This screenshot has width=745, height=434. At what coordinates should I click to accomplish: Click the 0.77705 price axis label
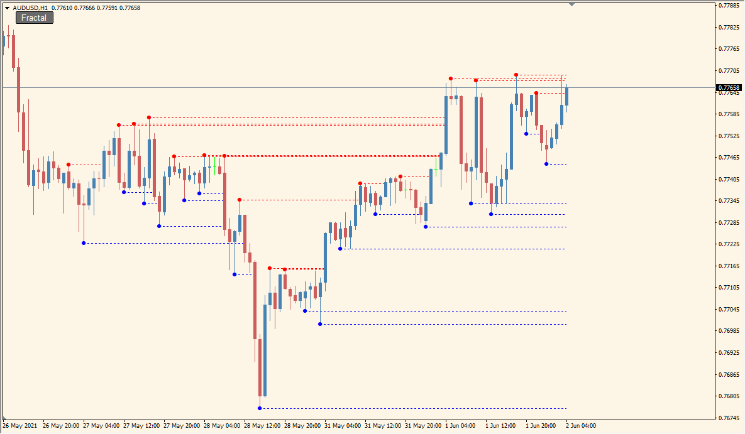[729, 71]
